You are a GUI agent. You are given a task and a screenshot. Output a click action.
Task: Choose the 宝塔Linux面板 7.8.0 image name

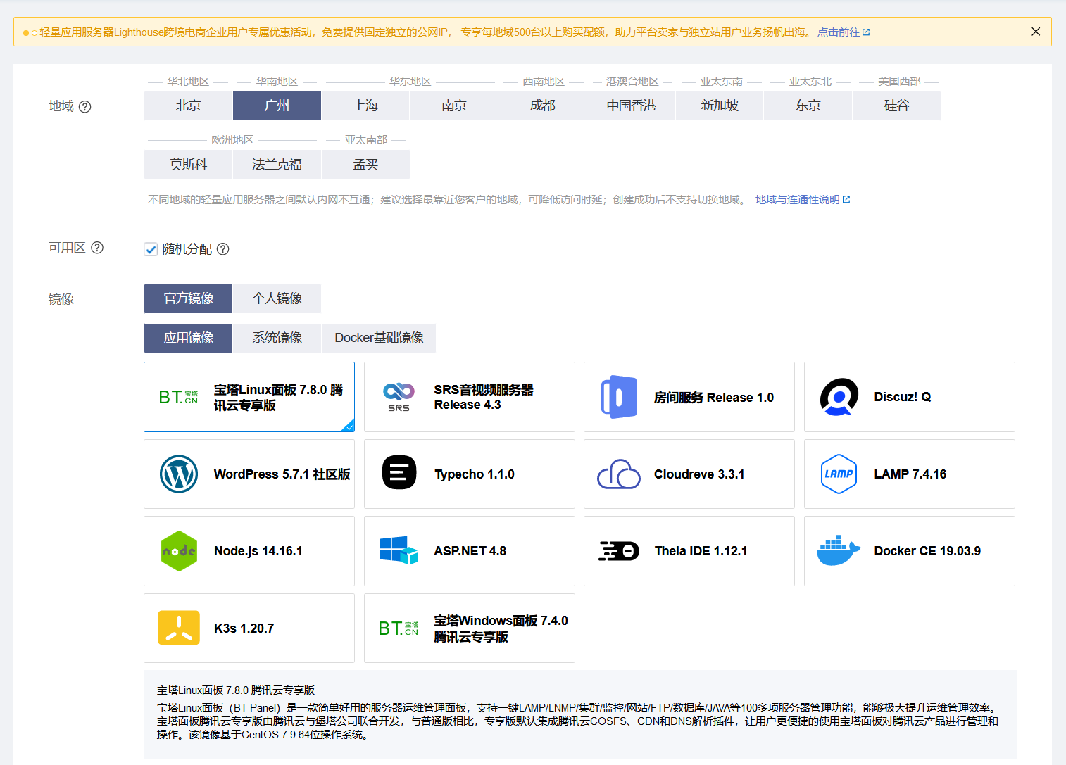279,398
